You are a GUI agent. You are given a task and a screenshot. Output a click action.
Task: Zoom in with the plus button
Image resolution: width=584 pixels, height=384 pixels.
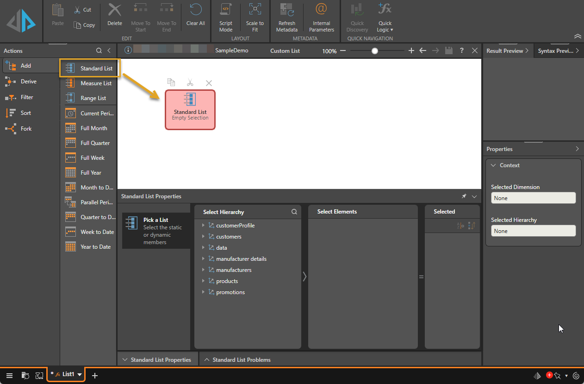tap(411, 51)
